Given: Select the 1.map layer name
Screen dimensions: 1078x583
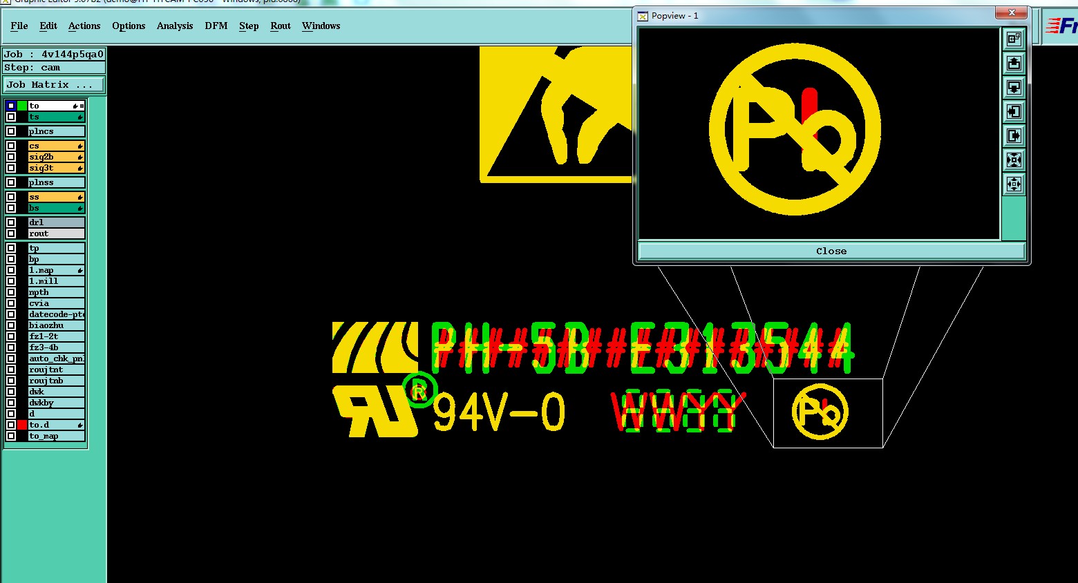Looking at the screenshot, I should (56, 270).
